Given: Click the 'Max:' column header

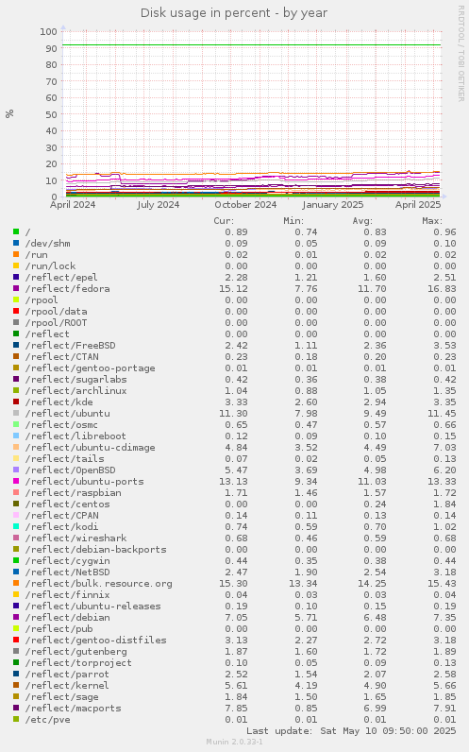Looking at the screenshot, I should [x=432, y=221].
